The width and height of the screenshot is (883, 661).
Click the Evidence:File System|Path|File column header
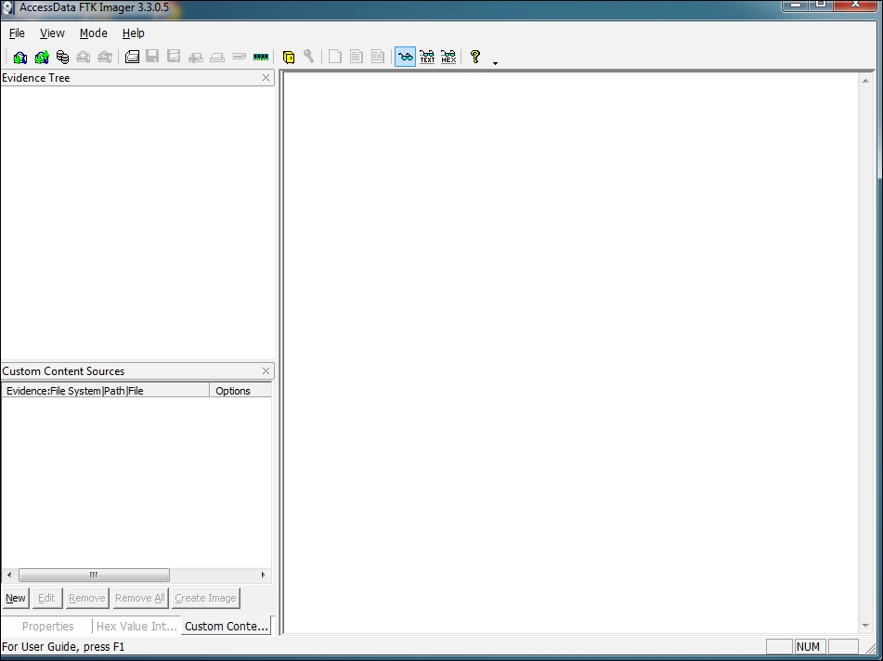point(105,391)
